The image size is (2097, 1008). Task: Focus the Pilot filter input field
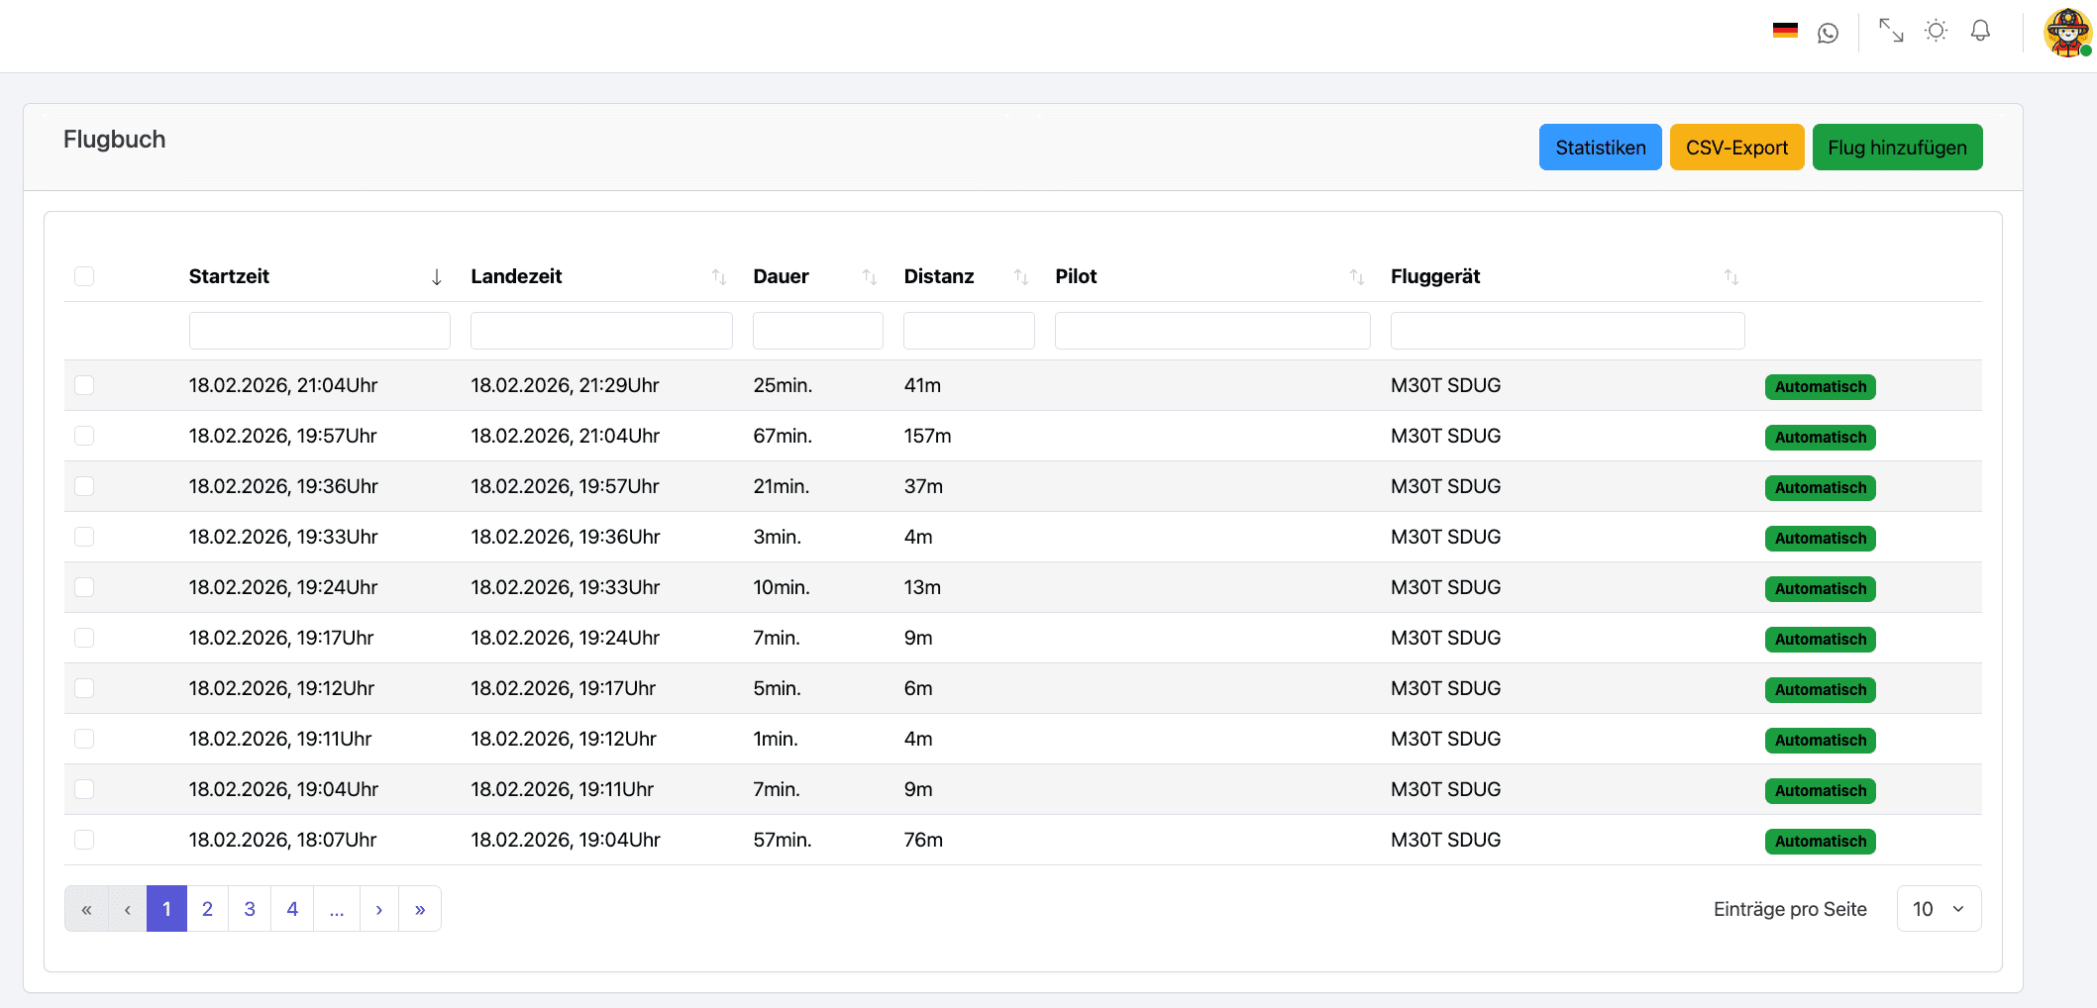click(1211, 331)
